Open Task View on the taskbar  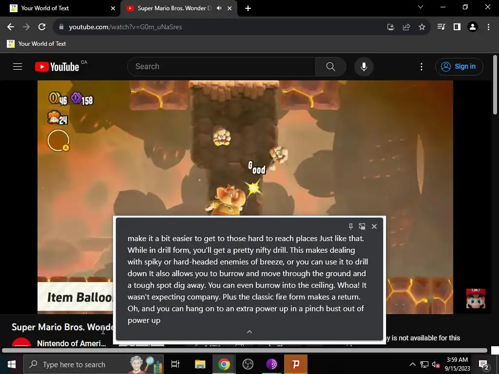(175, 364)
